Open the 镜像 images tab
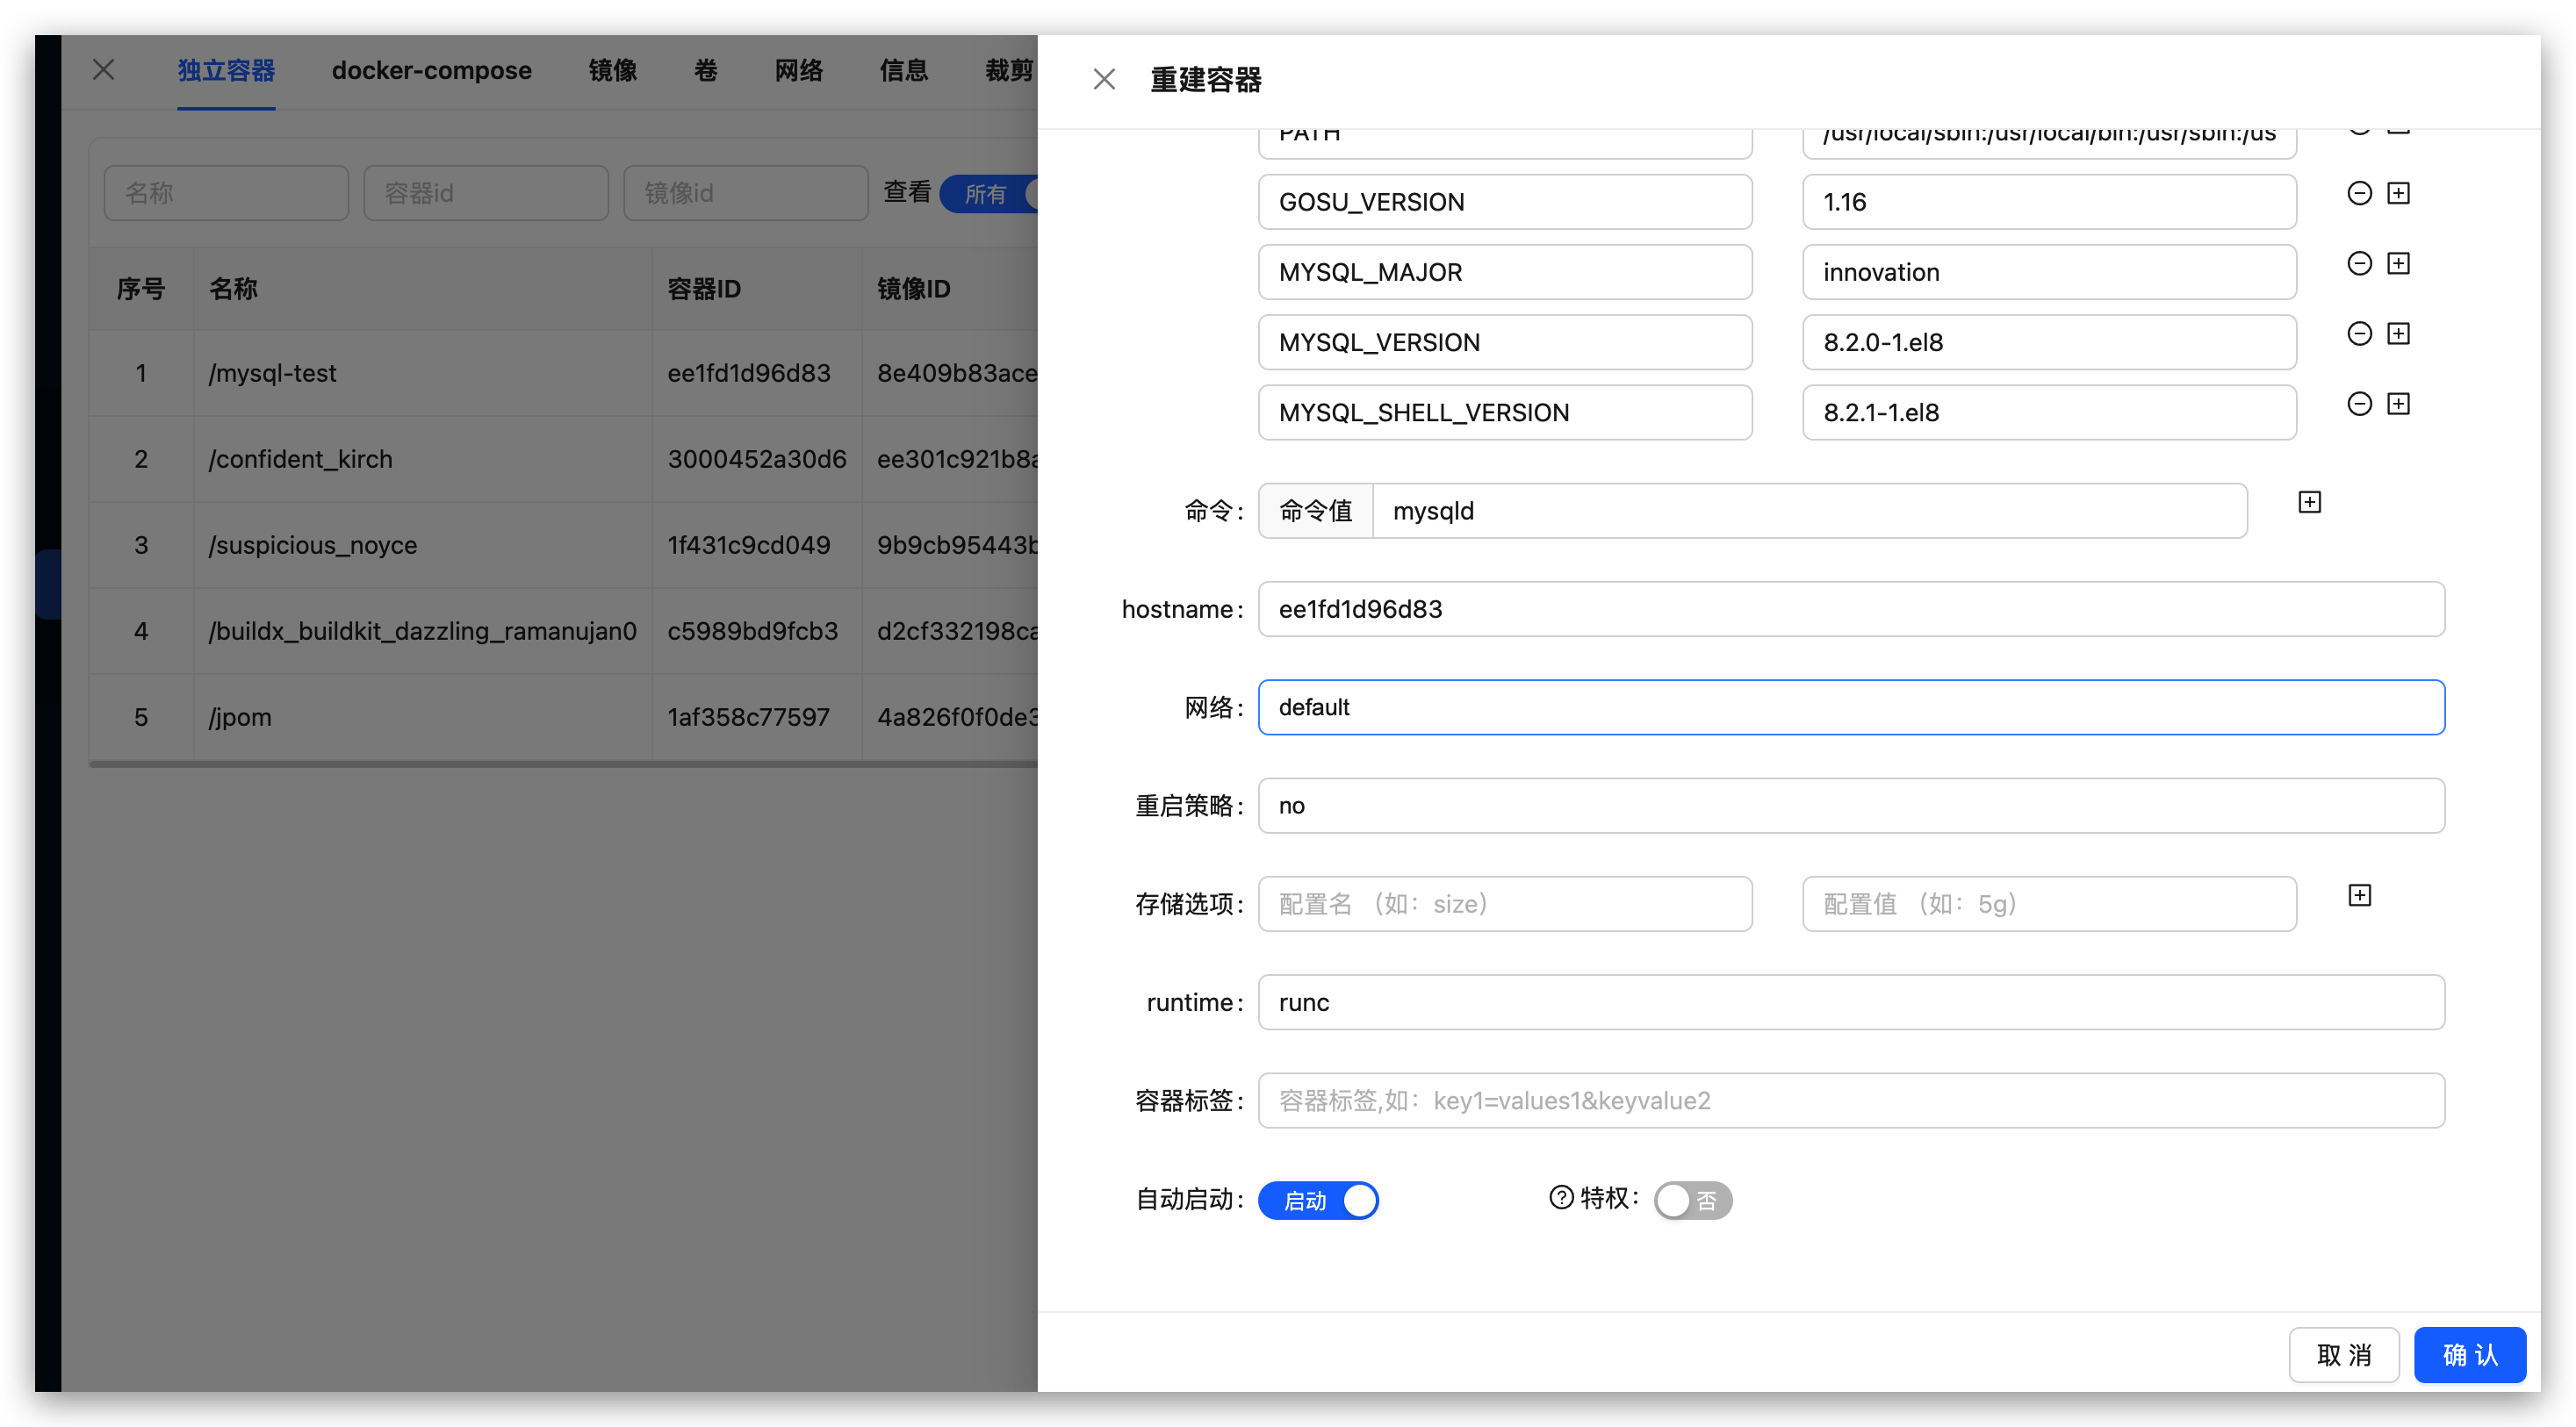 (x=612, y=71)
